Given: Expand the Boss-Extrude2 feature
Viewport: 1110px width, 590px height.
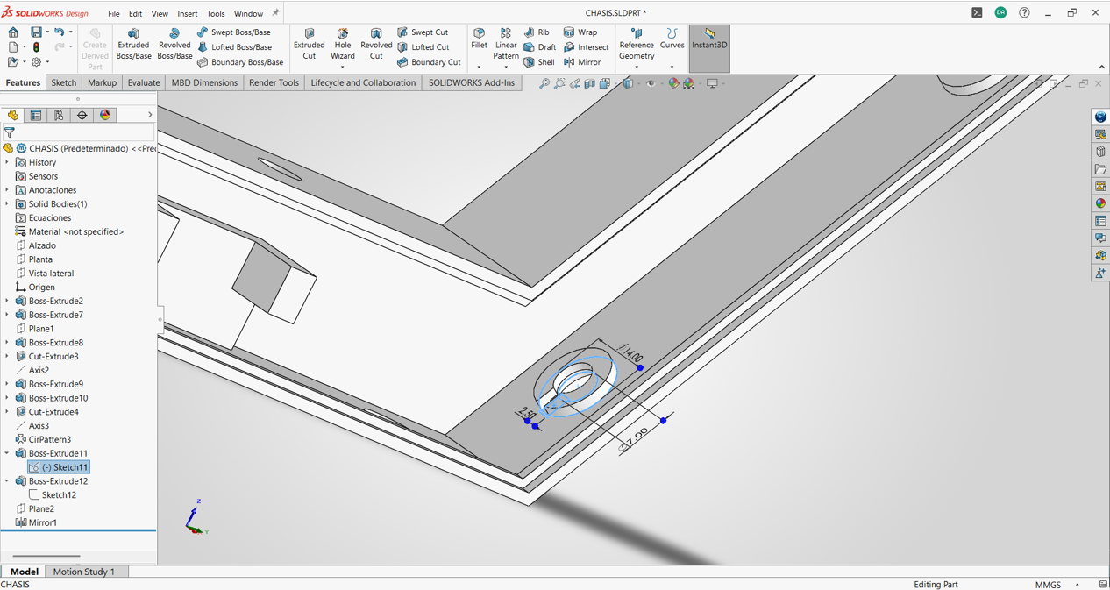Looking at the screenshot, I should click(7, 301).
